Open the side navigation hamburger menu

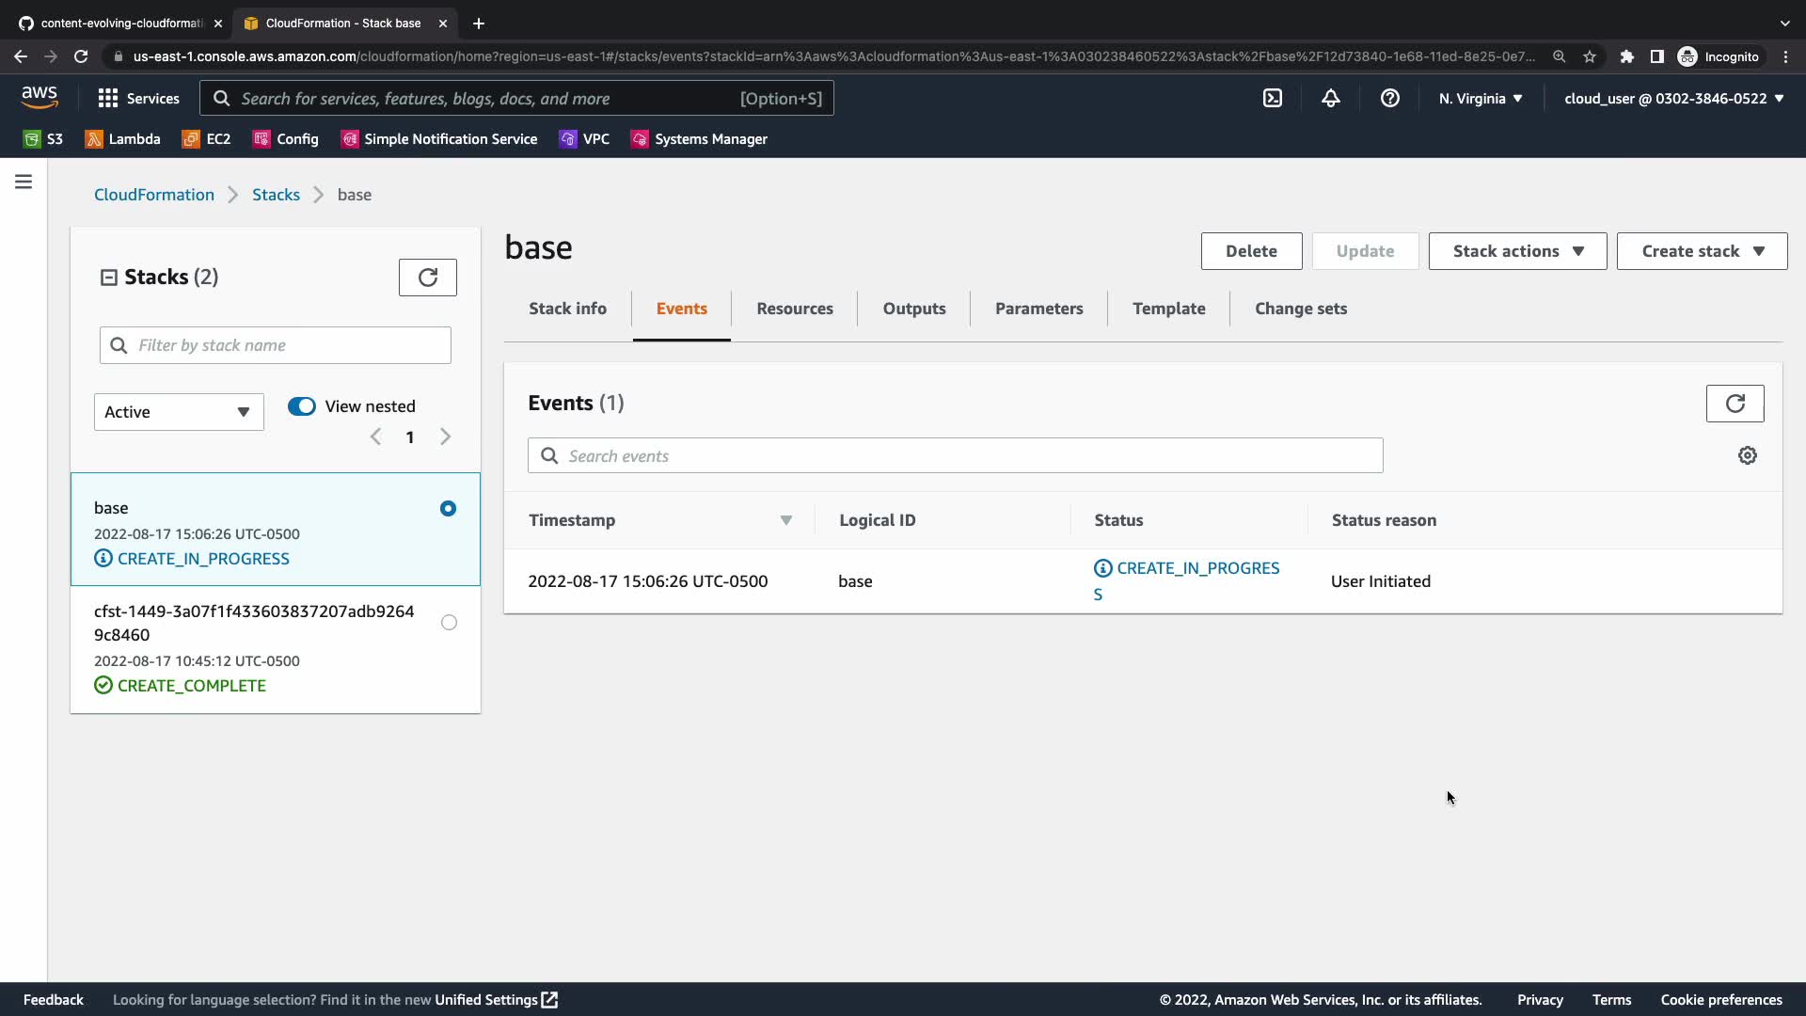24,182
